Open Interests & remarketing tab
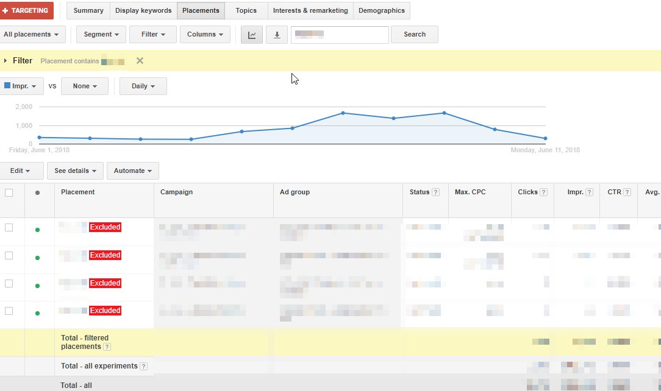Viewport: 661px width, 391px height. click(310, 10)
